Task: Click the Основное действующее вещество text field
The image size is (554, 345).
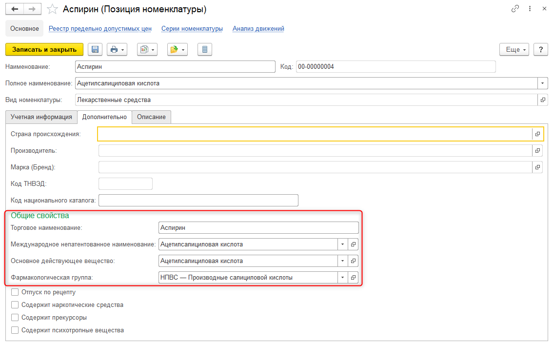Action: (x=248, y=261)
